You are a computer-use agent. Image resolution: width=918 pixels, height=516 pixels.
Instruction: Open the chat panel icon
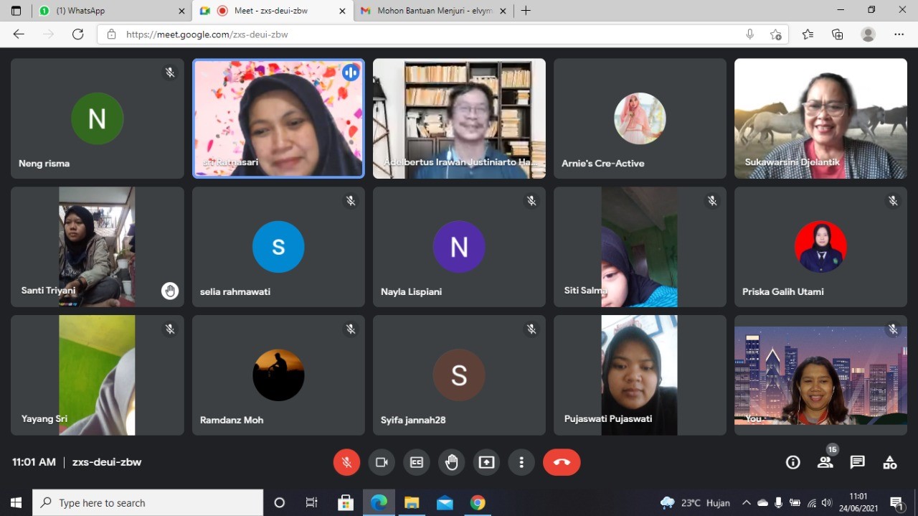[x=857, y=462]
